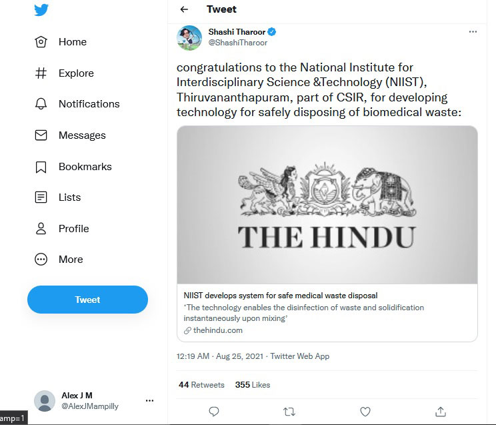Retweet using the retweet icon
496x425 pixels.
(289, 412)
